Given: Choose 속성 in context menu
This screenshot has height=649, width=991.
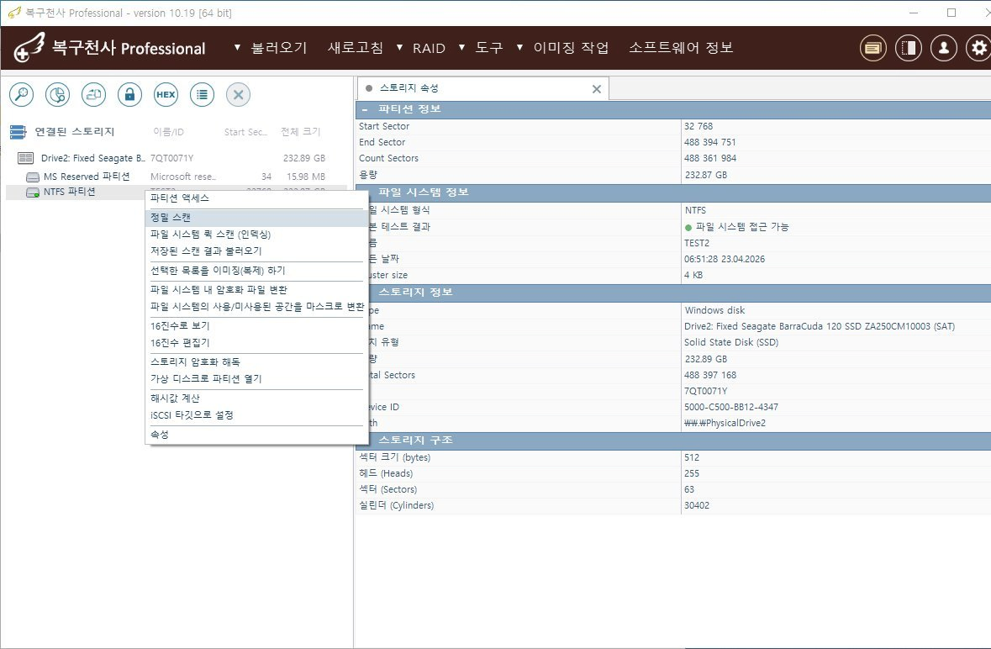Looking at the screenshot, I should [x=256, y=435].
